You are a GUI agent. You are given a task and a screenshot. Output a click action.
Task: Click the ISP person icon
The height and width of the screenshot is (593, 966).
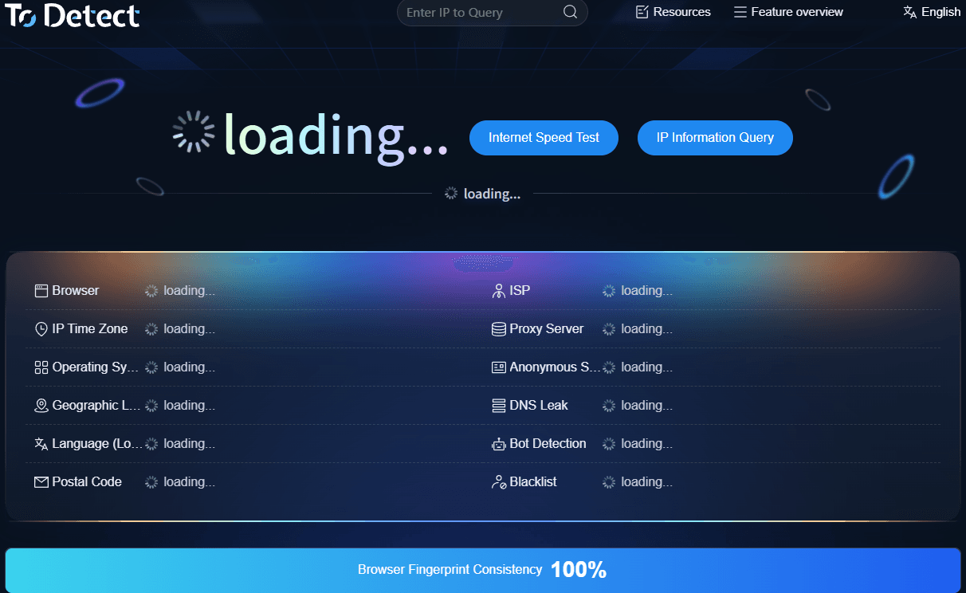point(499,291)
